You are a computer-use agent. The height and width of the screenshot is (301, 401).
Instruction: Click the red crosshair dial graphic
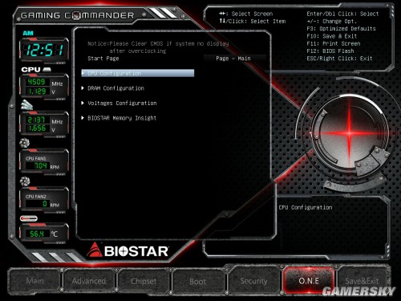pos(349,132)
